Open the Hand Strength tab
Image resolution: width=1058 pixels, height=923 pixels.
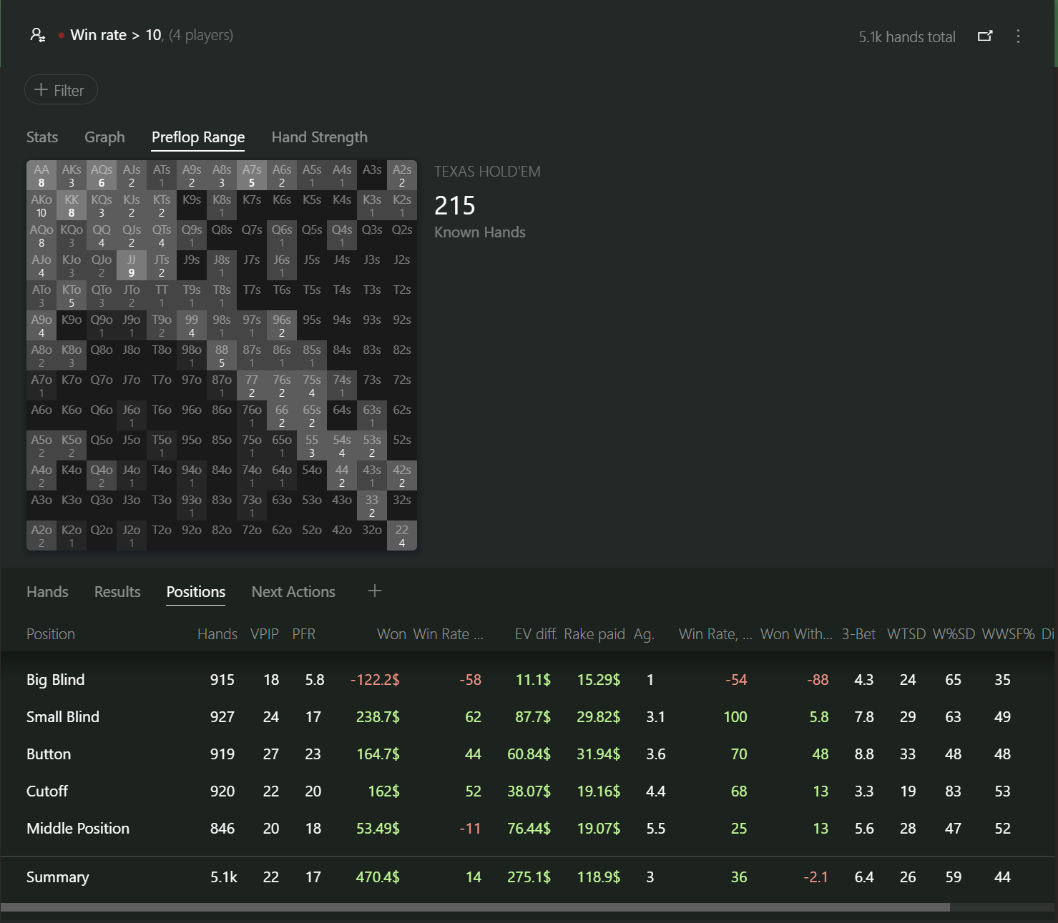(x=320, y=137)
